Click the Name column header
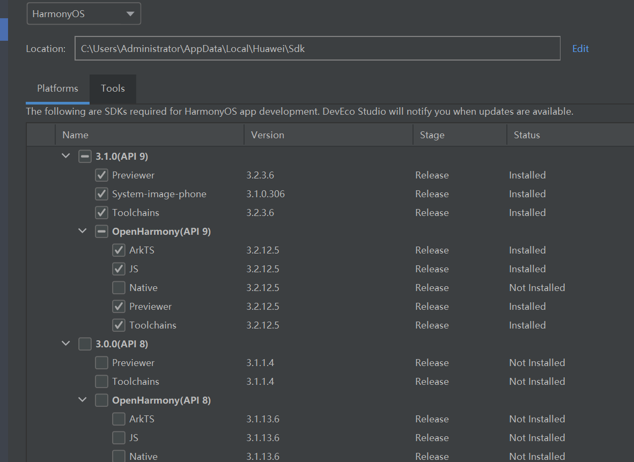Viewport: 634px width, 462px height. tap(150, 135)
